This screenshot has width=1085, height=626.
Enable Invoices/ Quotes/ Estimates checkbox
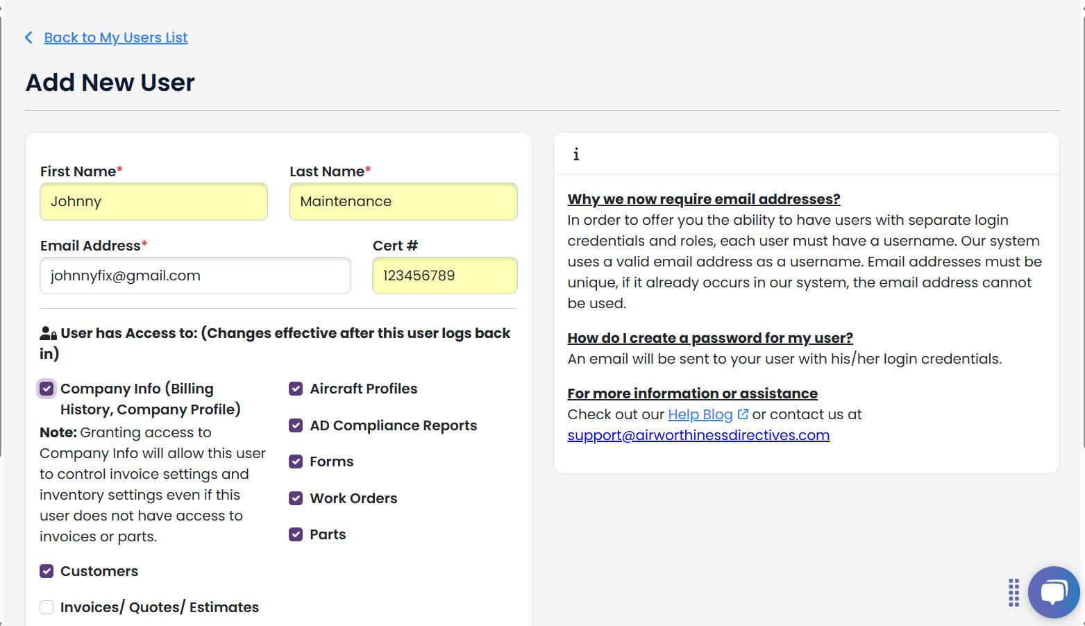coord(47,607)
